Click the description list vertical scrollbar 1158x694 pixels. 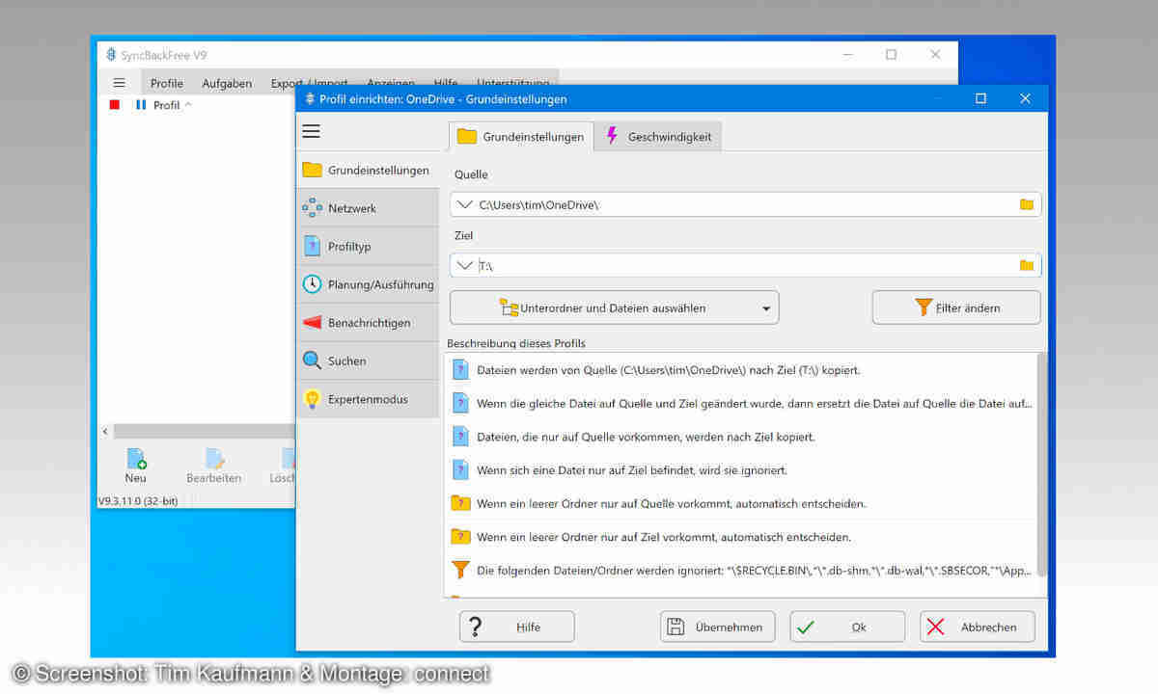pos(1041,463)
